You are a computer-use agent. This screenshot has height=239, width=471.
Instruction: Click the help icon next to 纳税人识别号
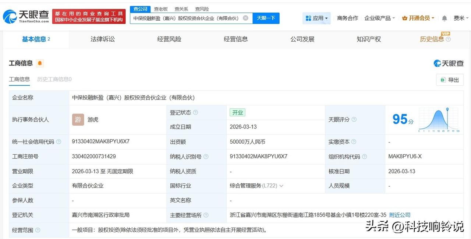(206, 156)
